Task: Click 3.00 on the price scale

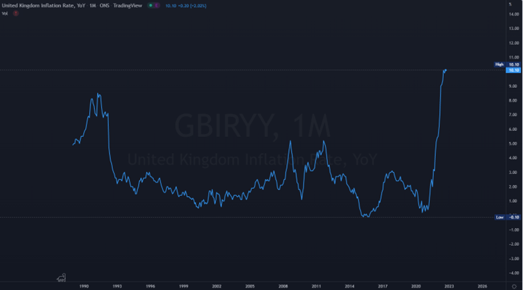Action: (514, 172)
